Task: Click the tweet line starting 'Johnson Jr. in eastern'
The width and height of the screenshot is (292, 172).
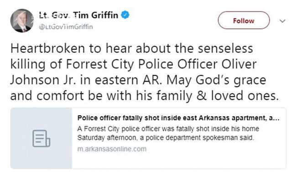Action: point(138,80)
